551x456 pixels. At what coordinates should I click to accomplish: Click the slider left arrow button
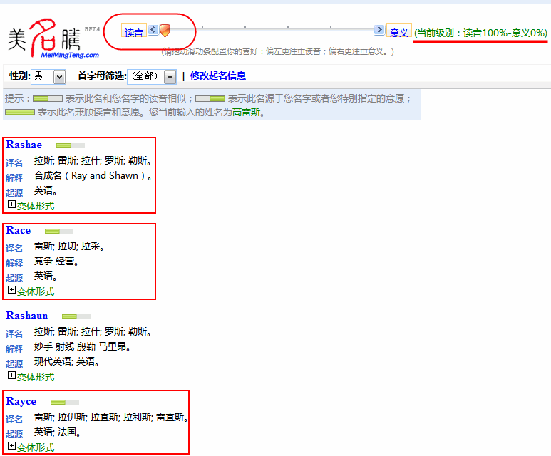coord(153,30)
